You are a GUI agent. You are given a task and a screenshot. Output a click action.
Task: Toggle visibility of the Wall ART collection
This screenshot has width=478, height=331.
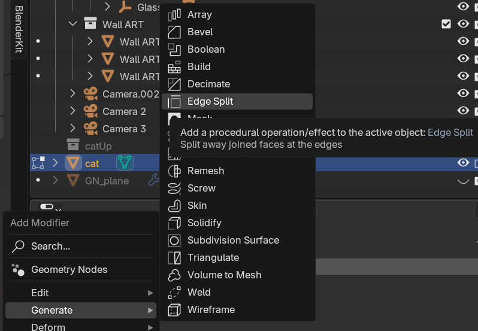463,25
